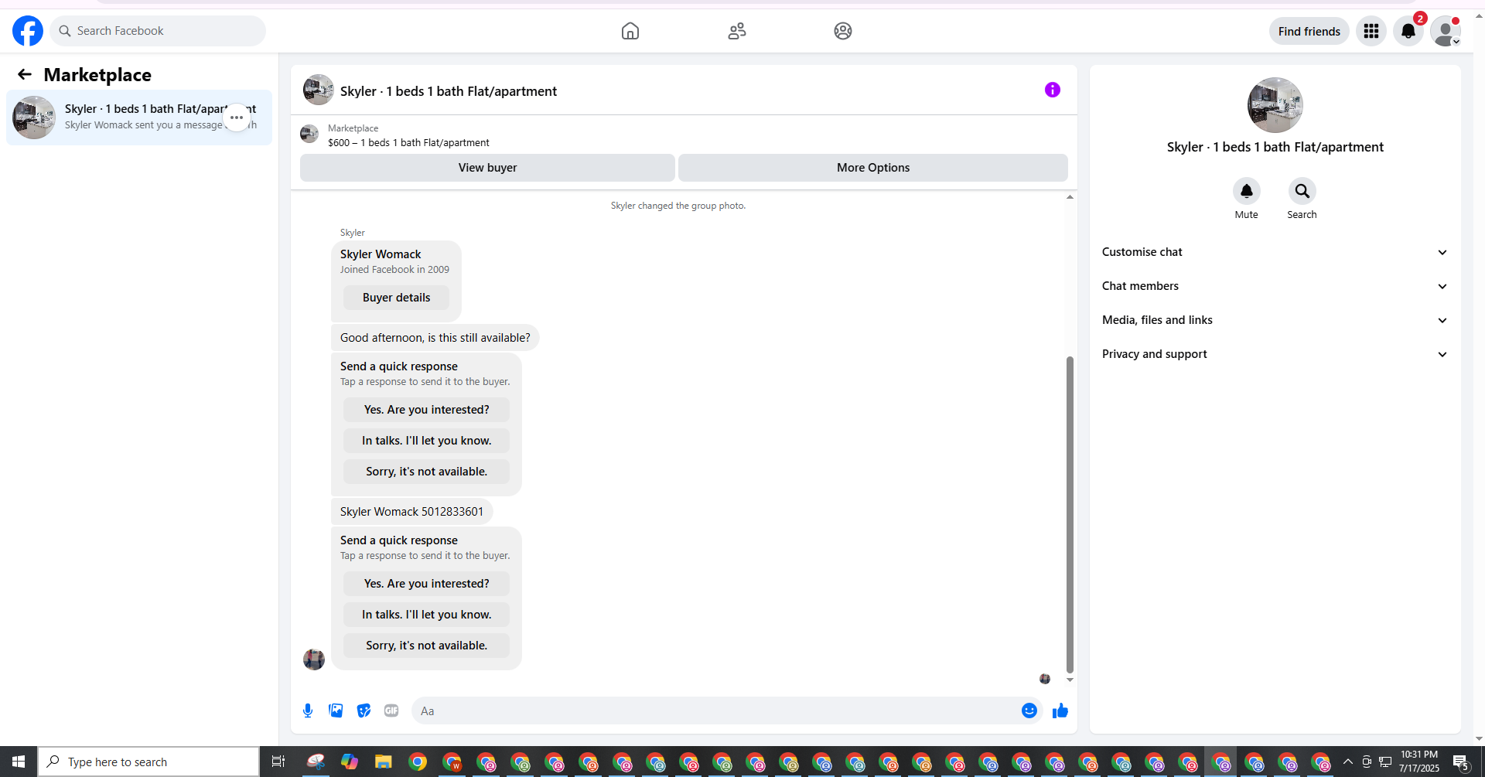Open the emoji picker in message box
Image resolution: width=1485 pixels, height=777 pixels.
coord(1029,711)
